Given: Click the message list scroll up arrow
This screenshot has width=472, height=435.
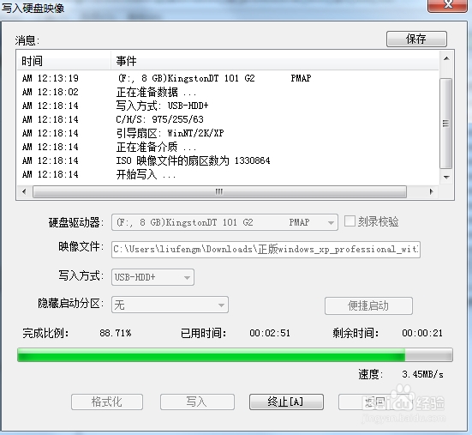Looking at the screenshot, I should [x=446, y=59].
